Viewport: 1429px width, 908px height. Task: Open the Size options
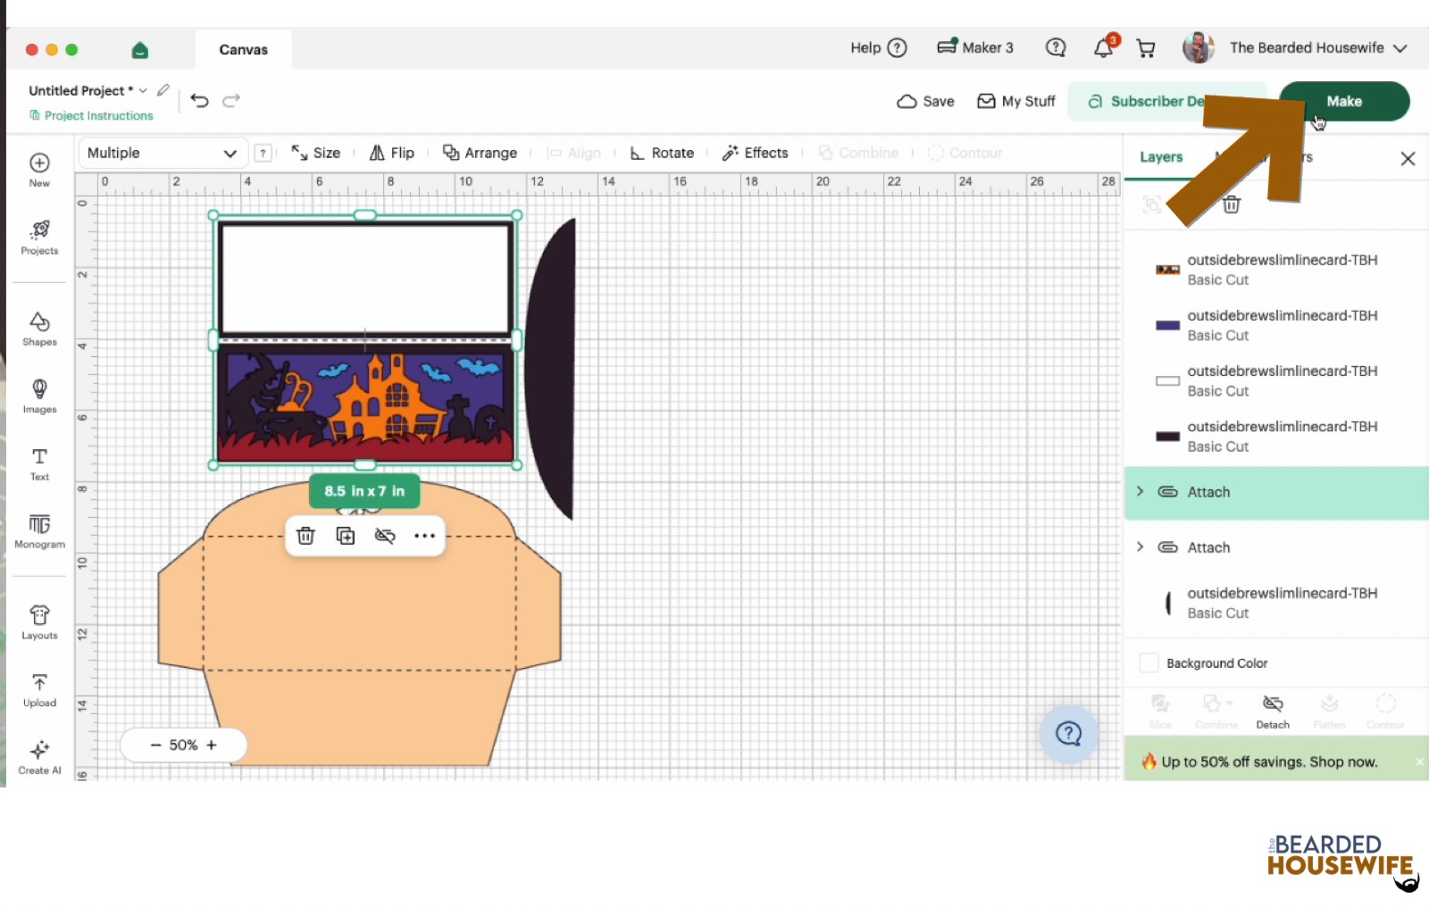click(x=316, y=153)
